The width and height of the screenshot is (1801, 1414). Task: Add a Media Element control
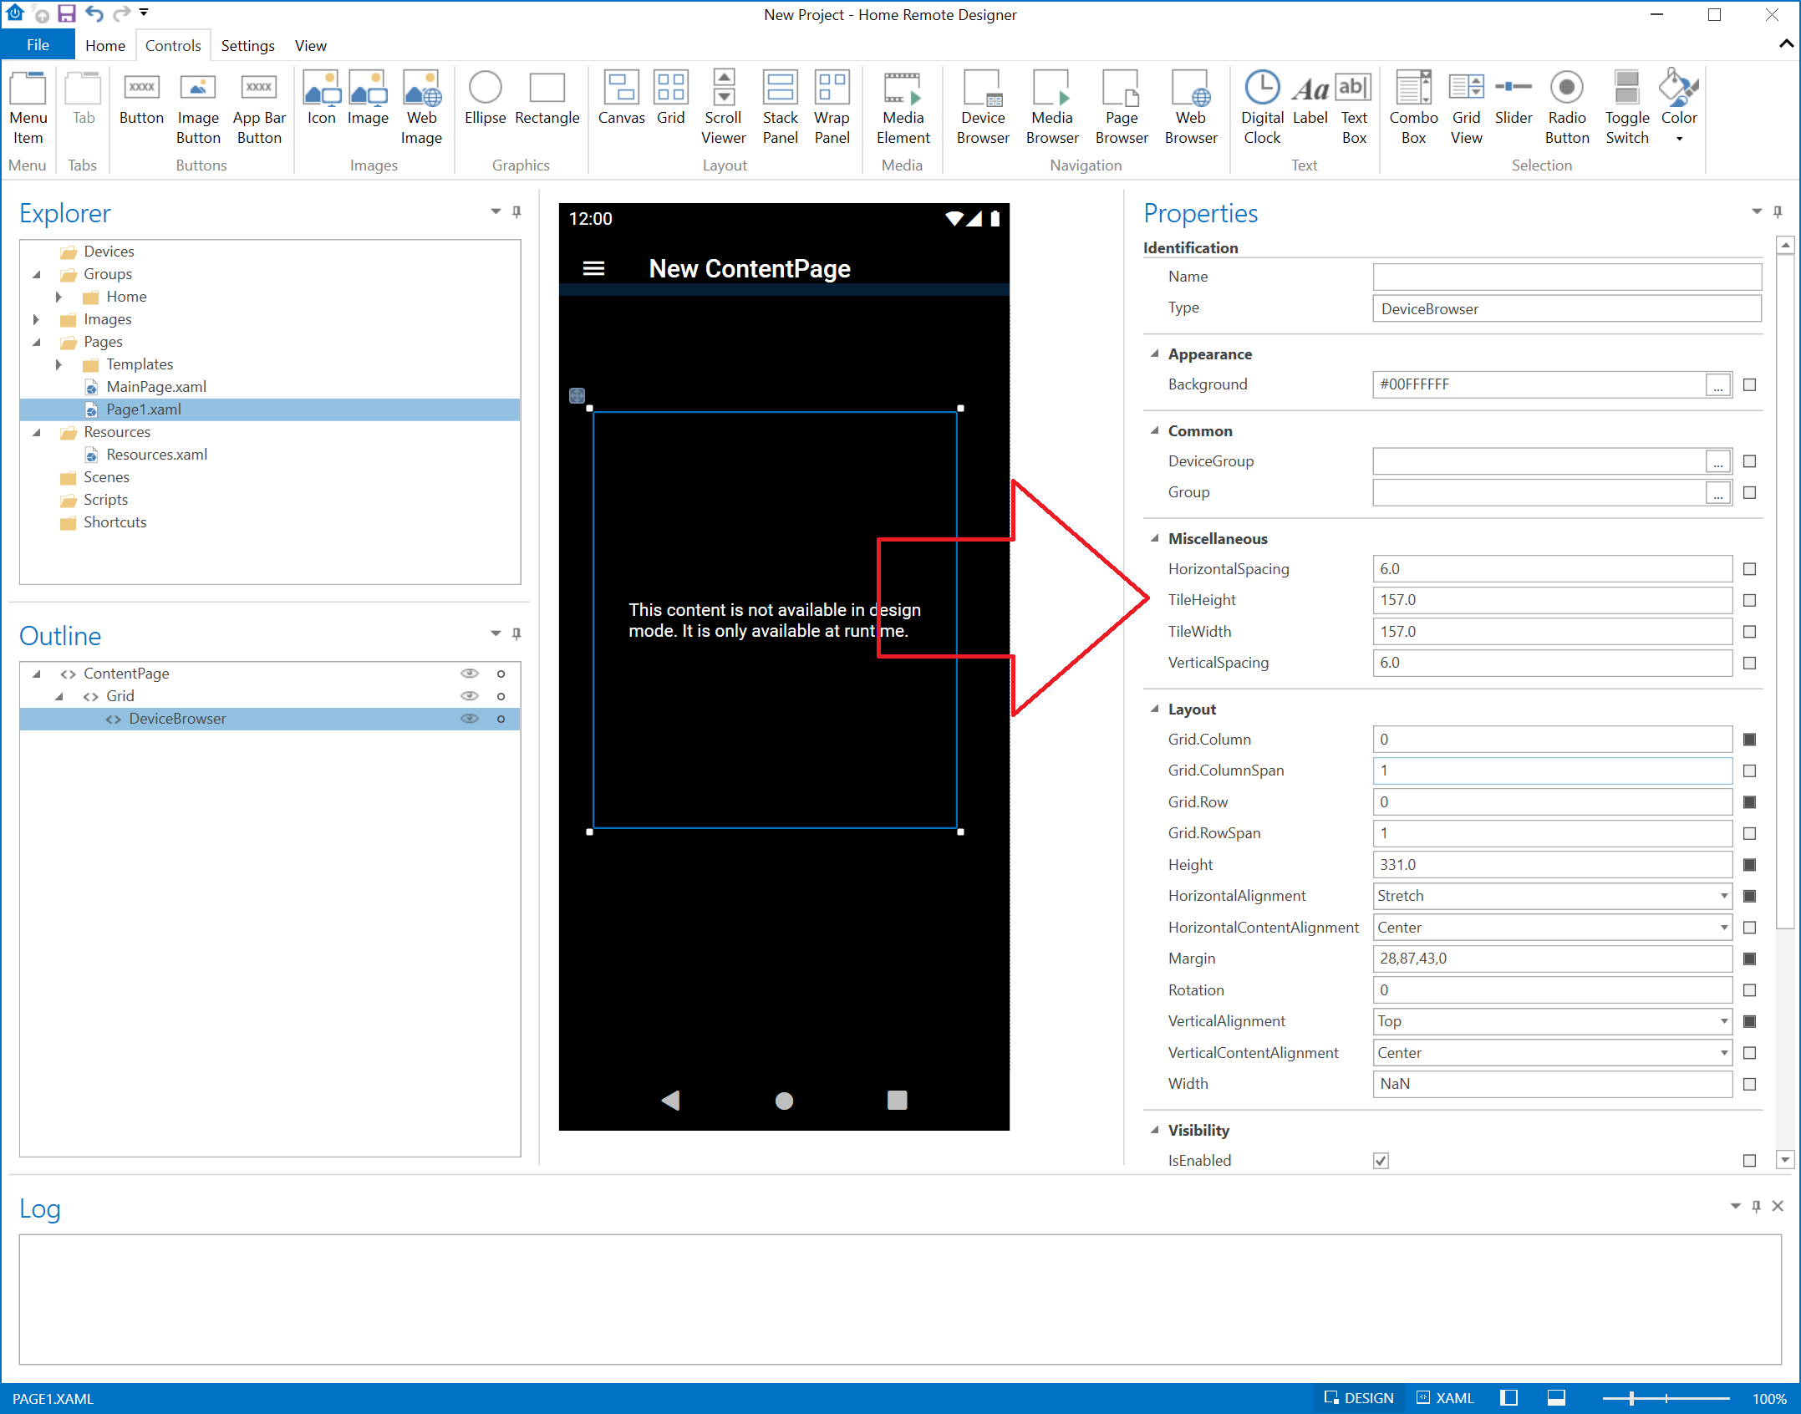[903, 108]
